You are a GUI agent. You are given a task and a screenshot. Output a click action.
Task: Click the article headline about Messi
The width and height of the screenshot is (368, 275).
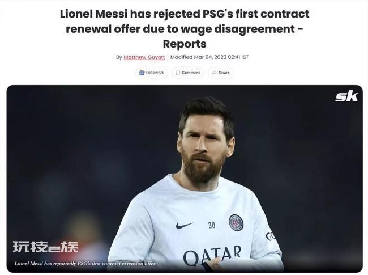point(185,29)
